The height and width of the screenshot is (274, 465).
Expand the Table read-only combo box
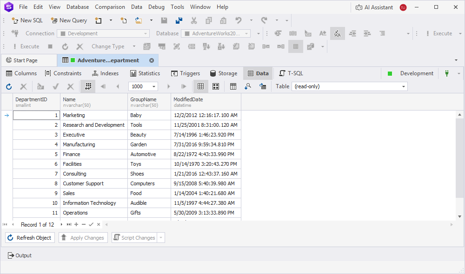click(404, 86)
